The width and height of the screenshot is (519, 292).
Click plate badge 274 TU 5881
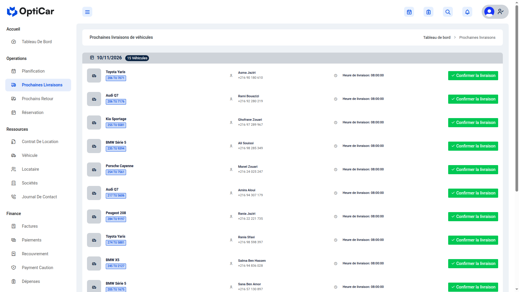coord(116,243)
